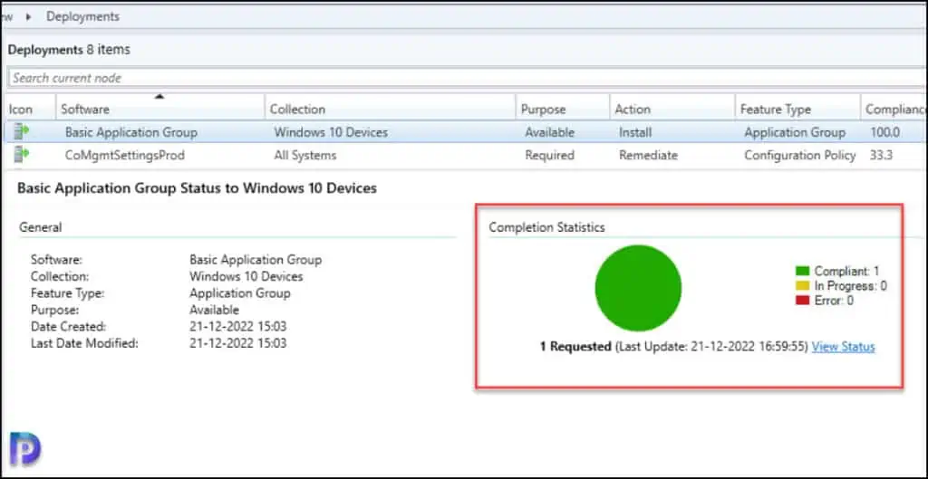Image resolution: width=928 pixels, height=479 pixels.
Task: Click the In Progress: 0 legend text
Action: tap(850, 286)
